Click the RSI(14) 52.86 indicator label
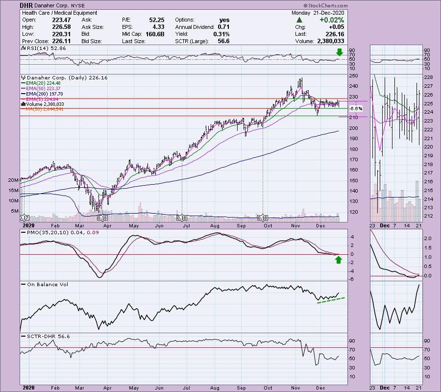This screenshot has height=392, width=441. tap(47, 48)
